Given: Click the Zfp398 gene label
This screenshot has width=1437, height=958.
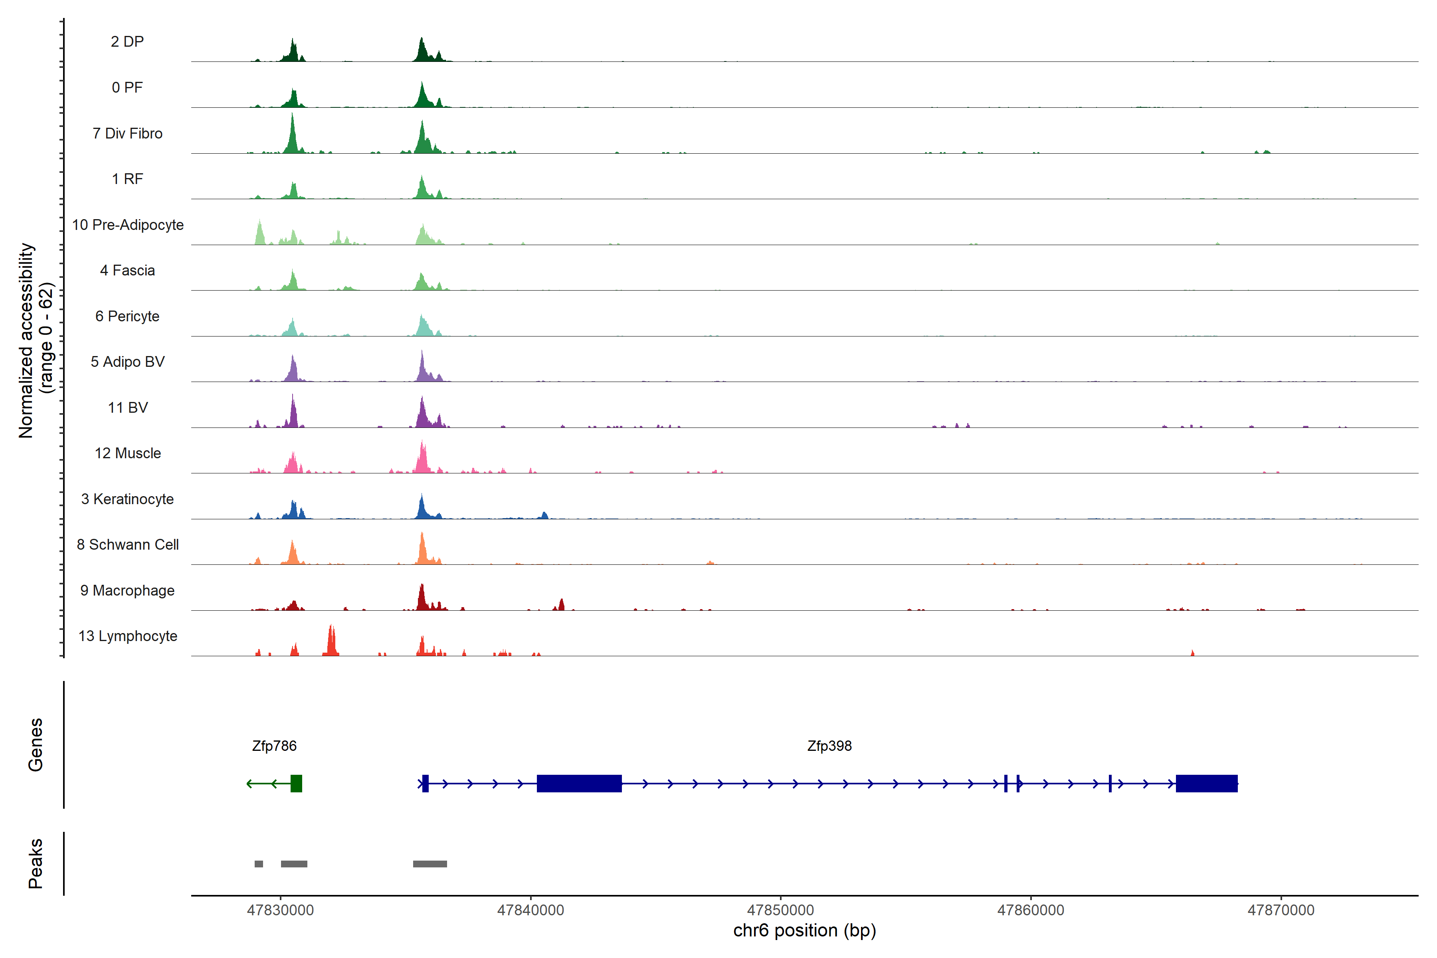Looking at the screenshot, I should click(829, 746).
